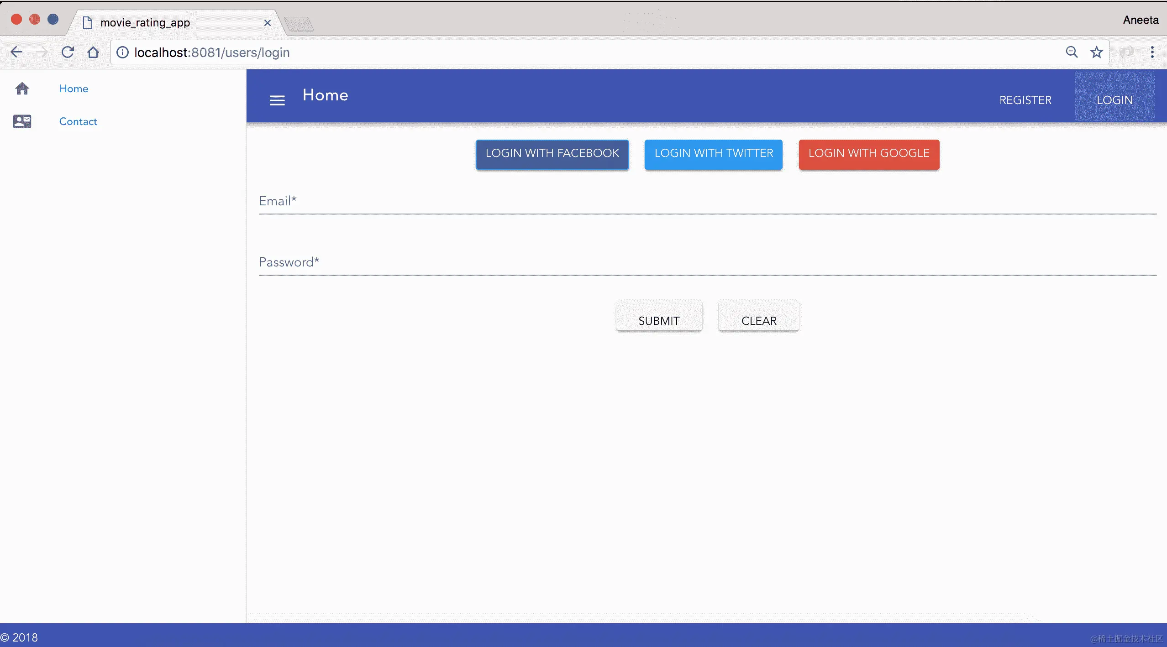Viewport: 1167px width, 647px height.
Task: Select the Register toolbar item
Action: pos(1025,100)
